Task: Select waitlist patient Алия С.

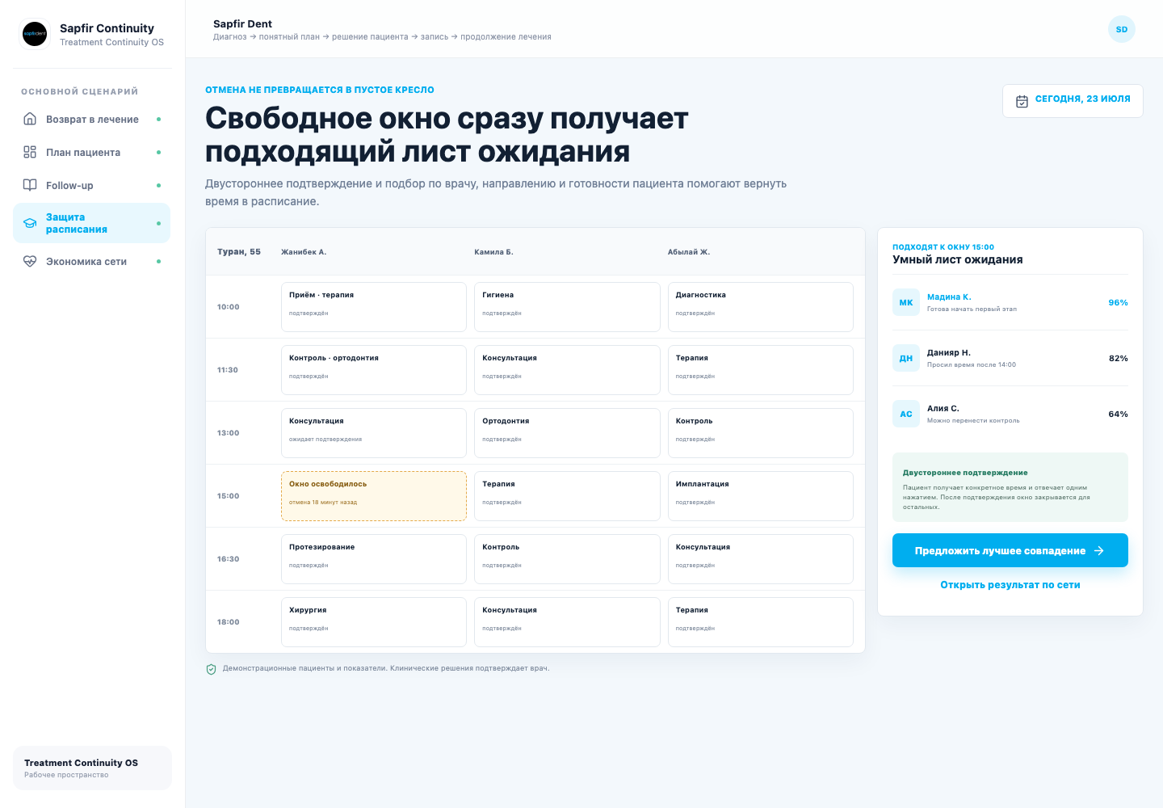Action: 1010,414
